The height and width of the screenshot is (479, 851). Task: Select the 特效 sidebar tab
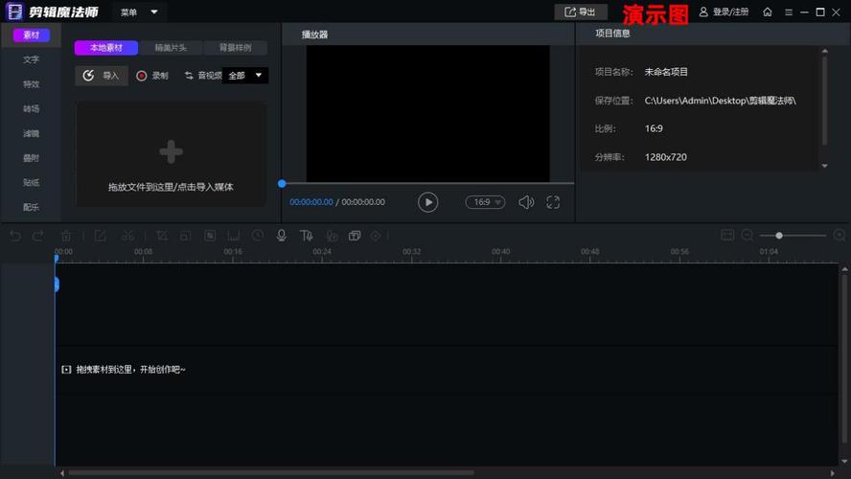[x=32, y=84]
